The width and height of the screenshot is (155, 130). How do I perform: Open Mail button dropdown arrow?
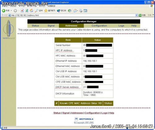77,11
